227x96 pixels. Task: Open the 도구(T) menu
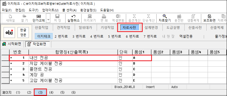[34, 10]
